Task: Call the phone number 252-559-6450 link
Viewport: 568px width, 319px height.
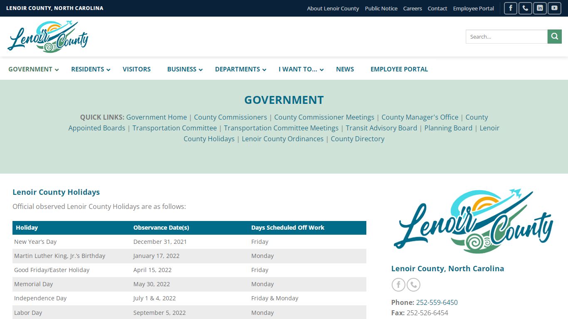Action: coord(437,302)
